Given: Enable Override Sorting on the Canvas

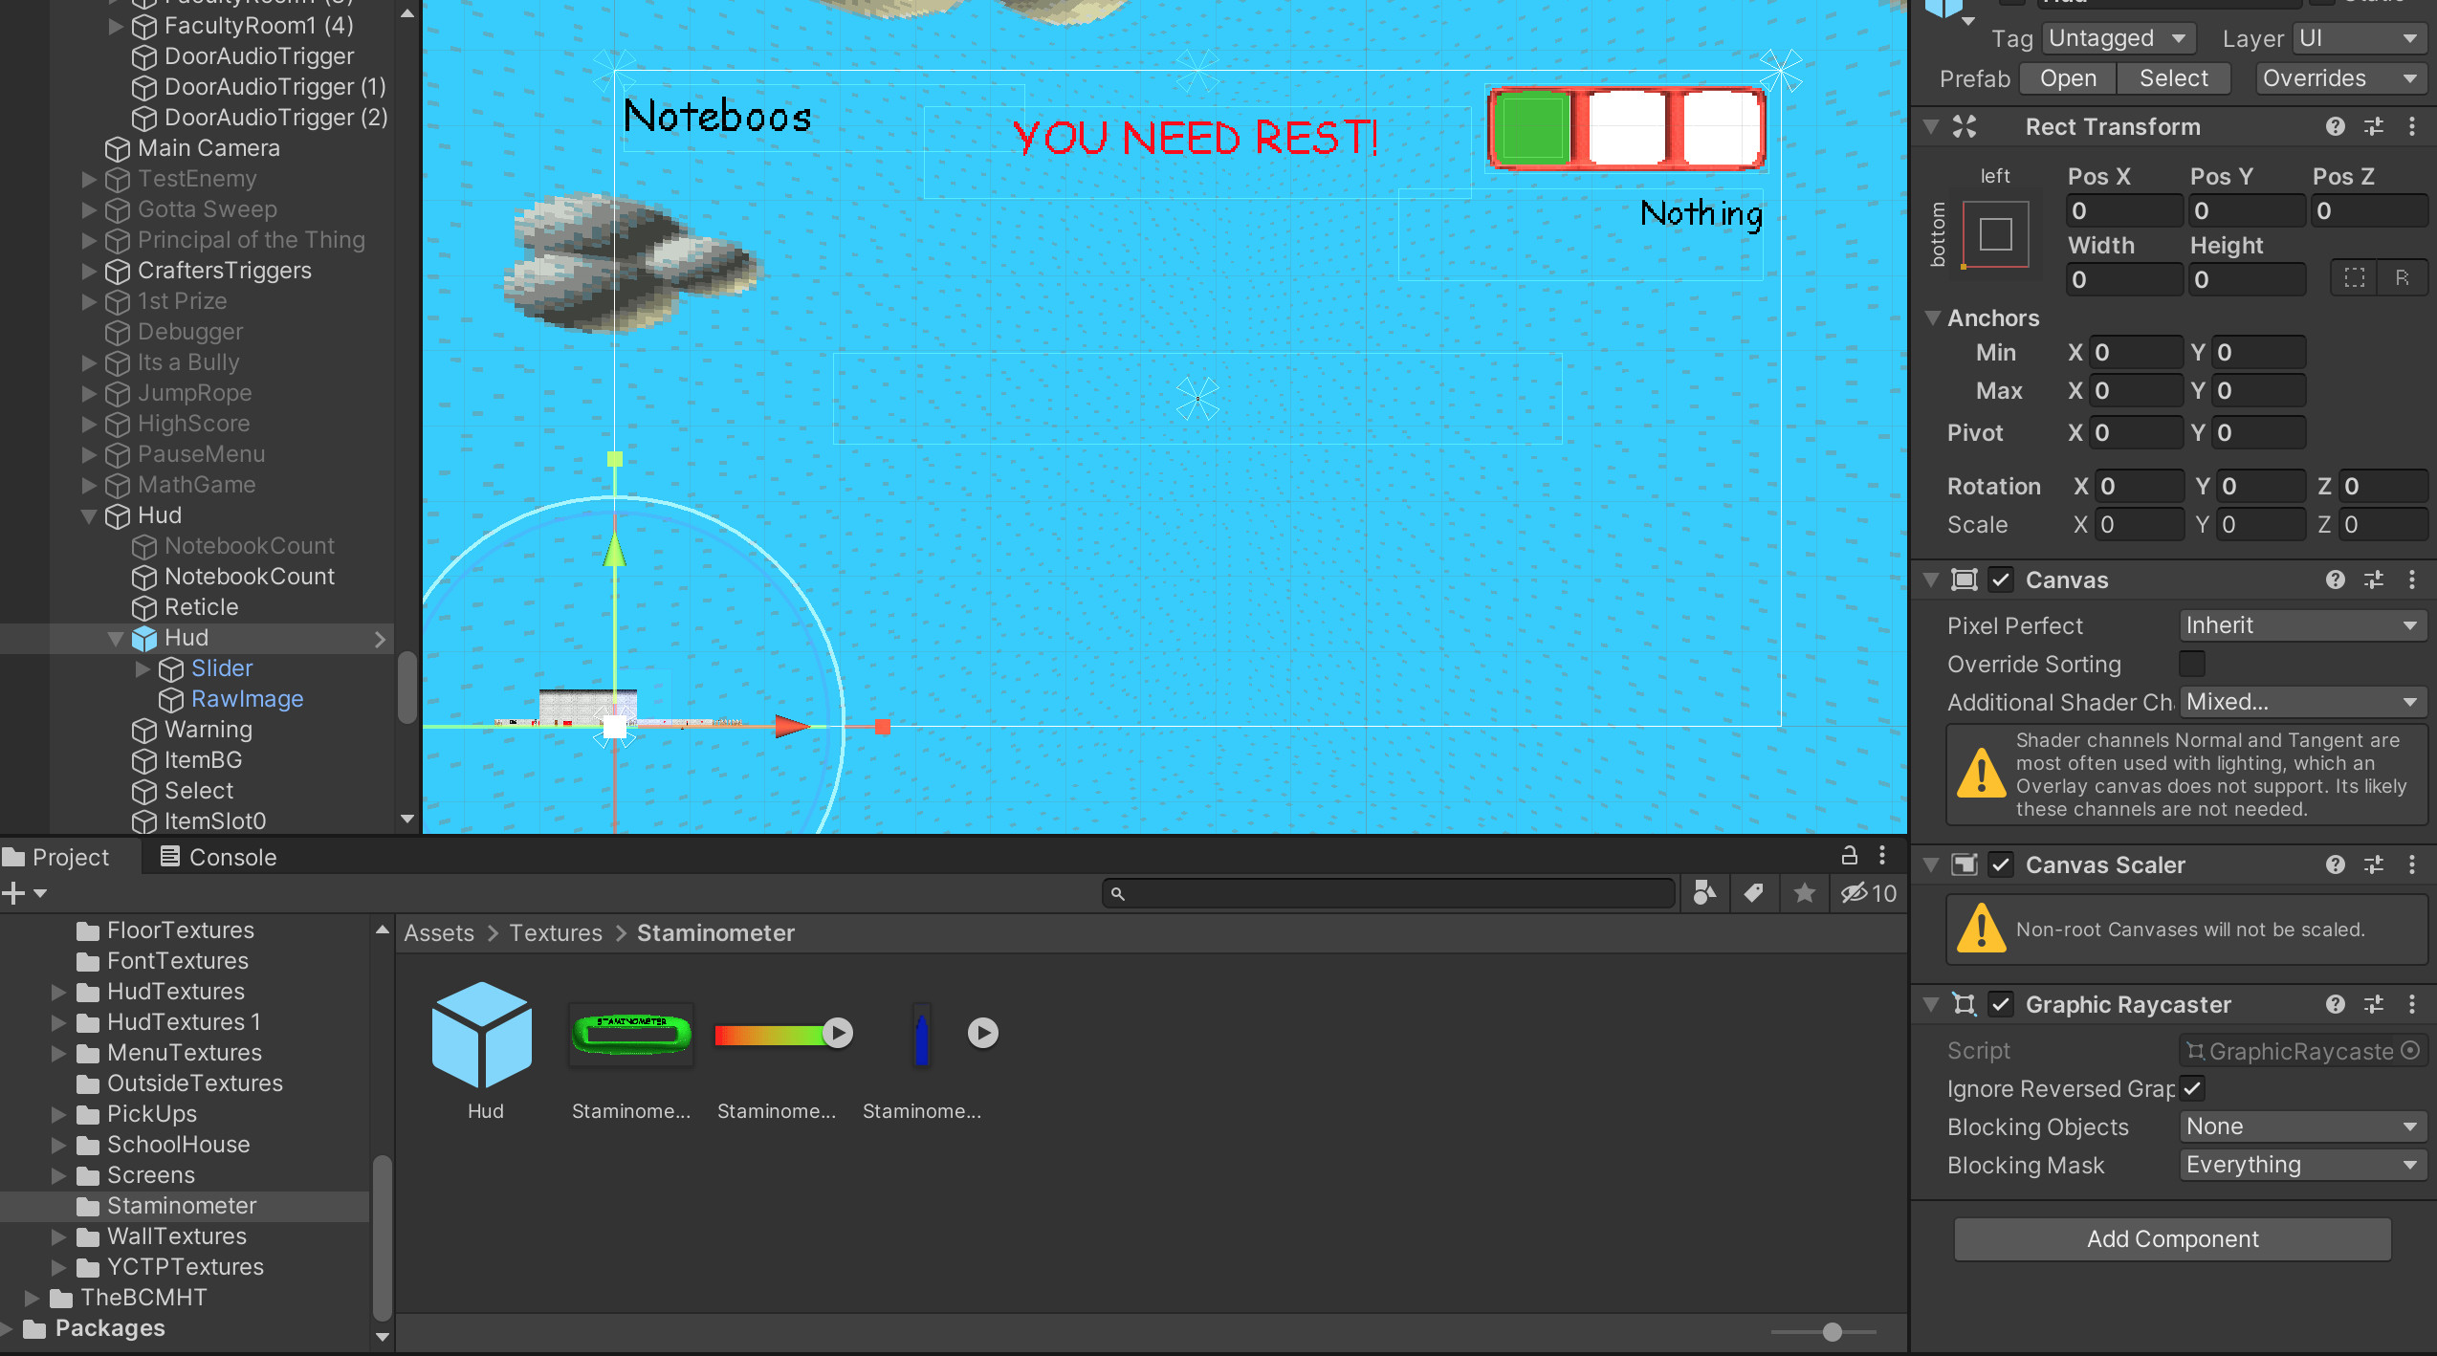Looking at the screenshot, I should pyautogui.click(x=2191, y=664).
